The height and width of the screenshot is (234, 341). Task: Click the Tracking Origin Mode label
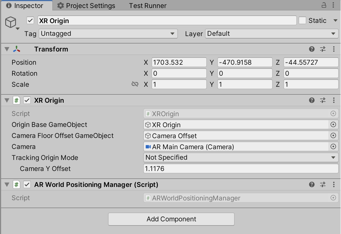pos(45,158)
